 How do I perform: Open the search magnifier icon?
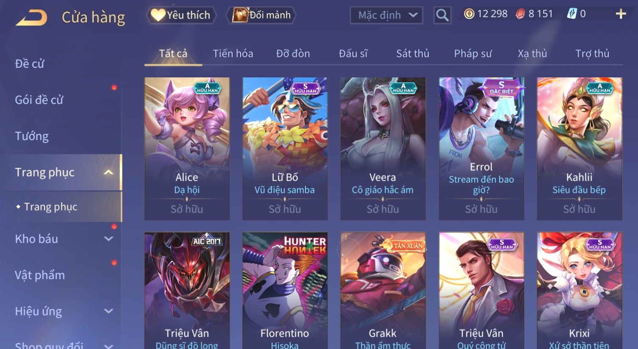click(442, 15)
